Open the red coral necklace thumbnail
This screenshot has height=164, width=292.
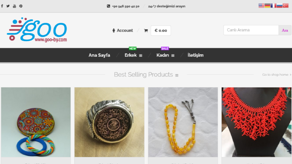(x=257, y=122)
